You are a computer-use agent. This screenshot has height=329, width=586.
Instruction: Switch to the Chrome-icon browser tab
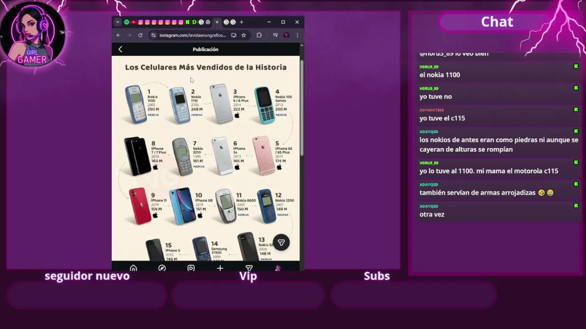[x=208, y=22]
